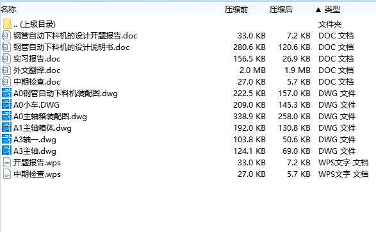Viewport: 376px width, 232px height.
Task: Select file A1主轴箱体.dwg
Action: [x=42, y=128]
